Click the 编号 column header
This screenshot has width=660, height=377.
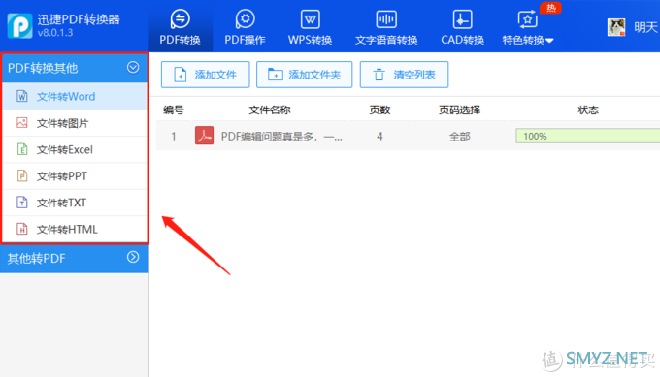tap(174, 110)
